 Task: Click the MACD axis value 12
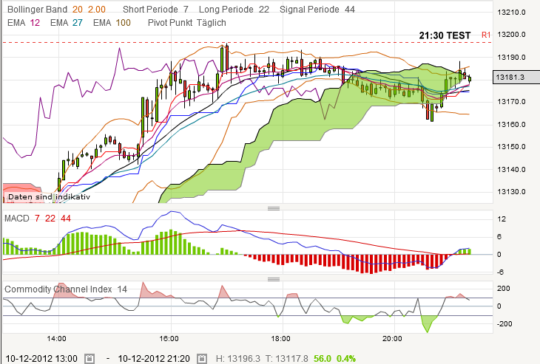tap(502, 219)
